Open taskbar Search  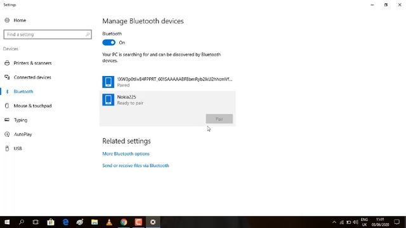21,222
